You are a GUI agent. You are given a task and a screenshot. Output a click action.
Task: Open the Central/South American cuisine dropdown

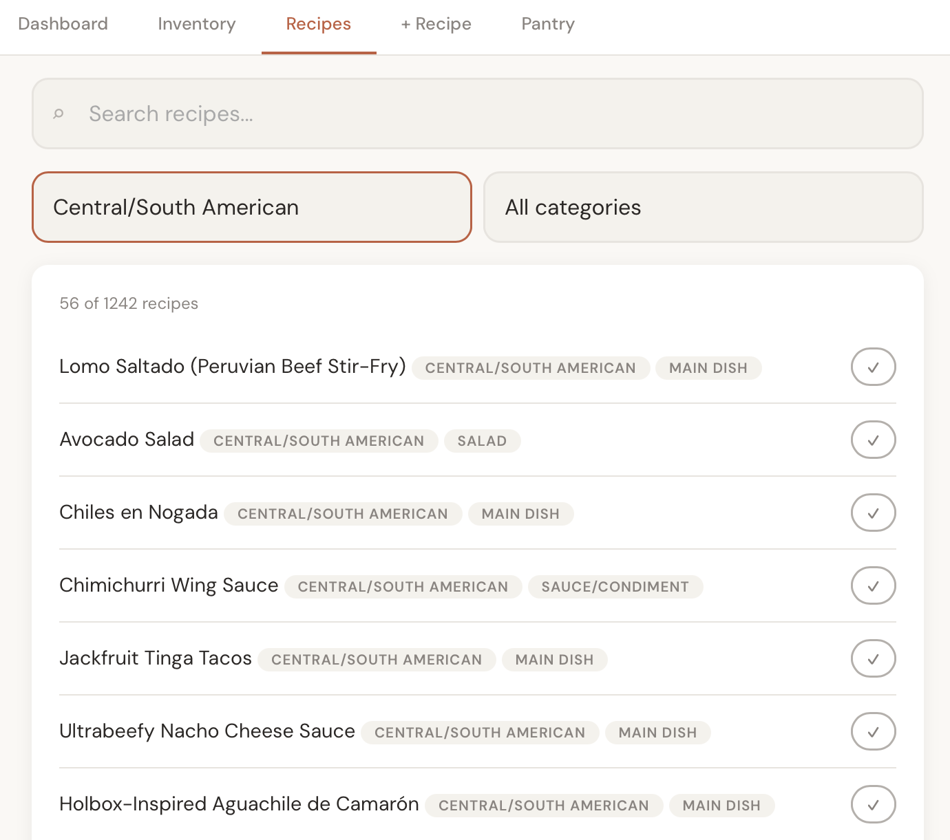click(252, 207)
